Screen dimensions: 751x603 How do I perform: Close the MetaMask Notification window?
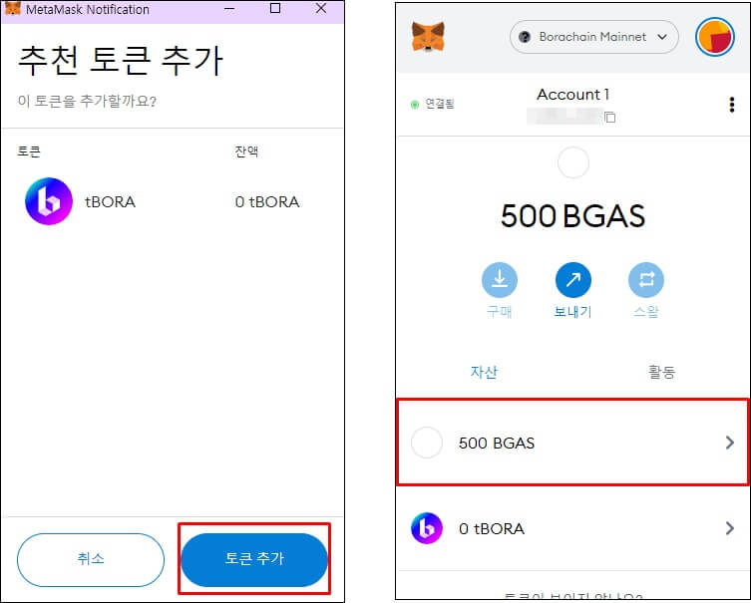tap(321, 8)
